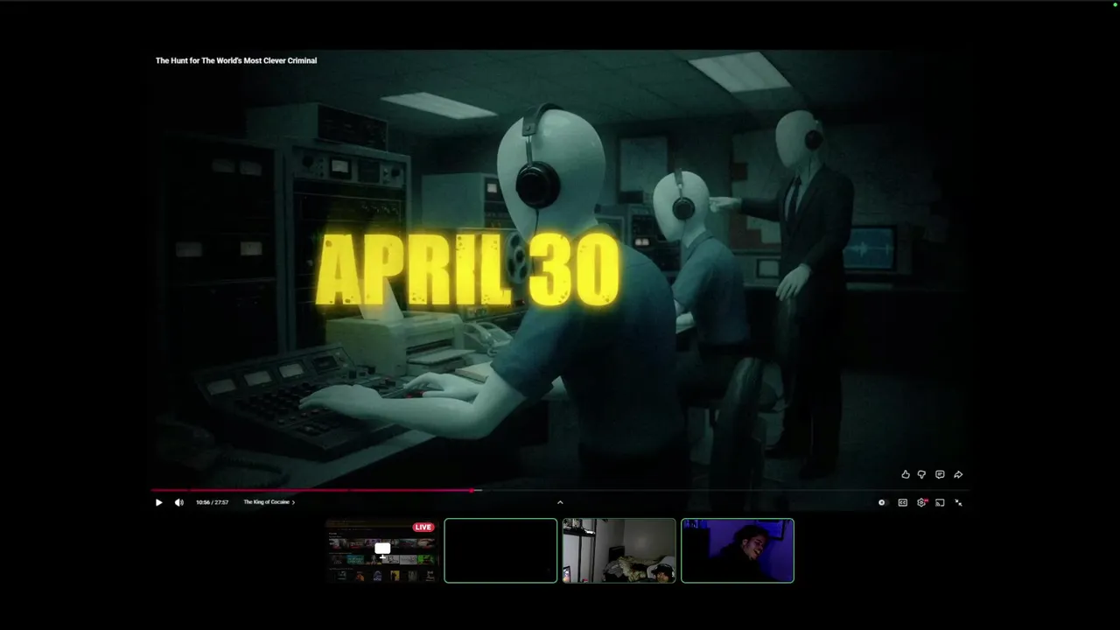The image size is (1120, 630).
Task: Click the video title 'The Hunt for The World's Most Clever Criminal'
Action: pos(236,60)
